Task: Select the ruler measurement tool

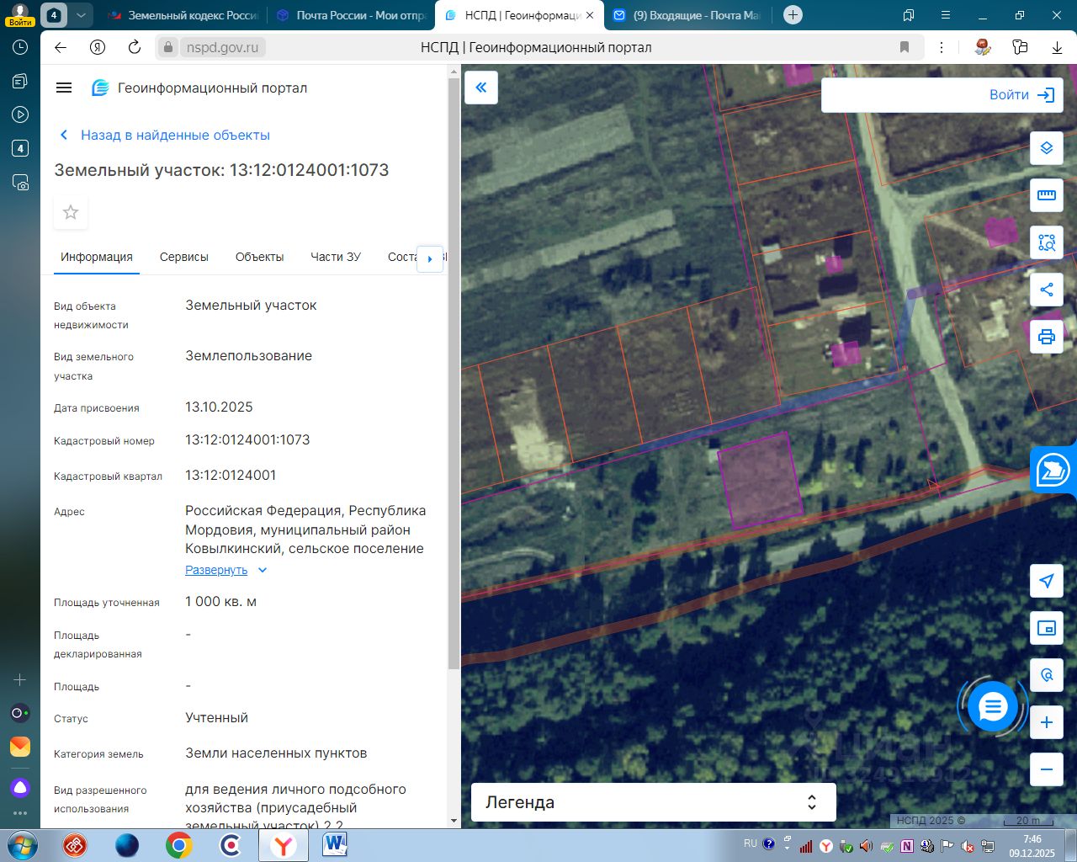Action: coord(1046,195)
